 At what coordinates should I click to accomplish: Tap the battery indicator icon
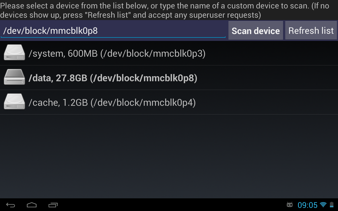(331, 205)
